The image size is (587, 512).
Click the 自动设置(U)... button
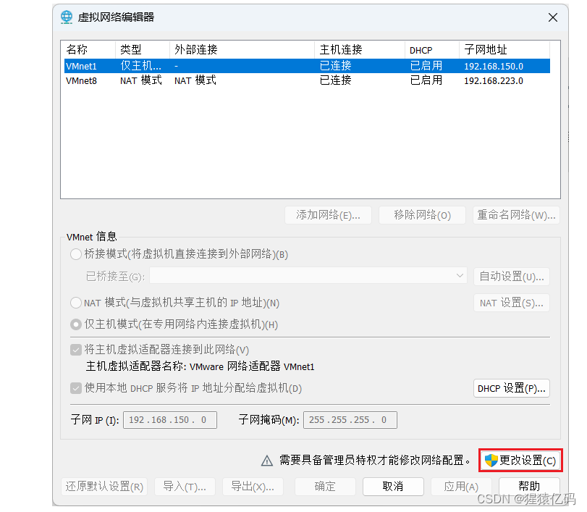point(512,277)
